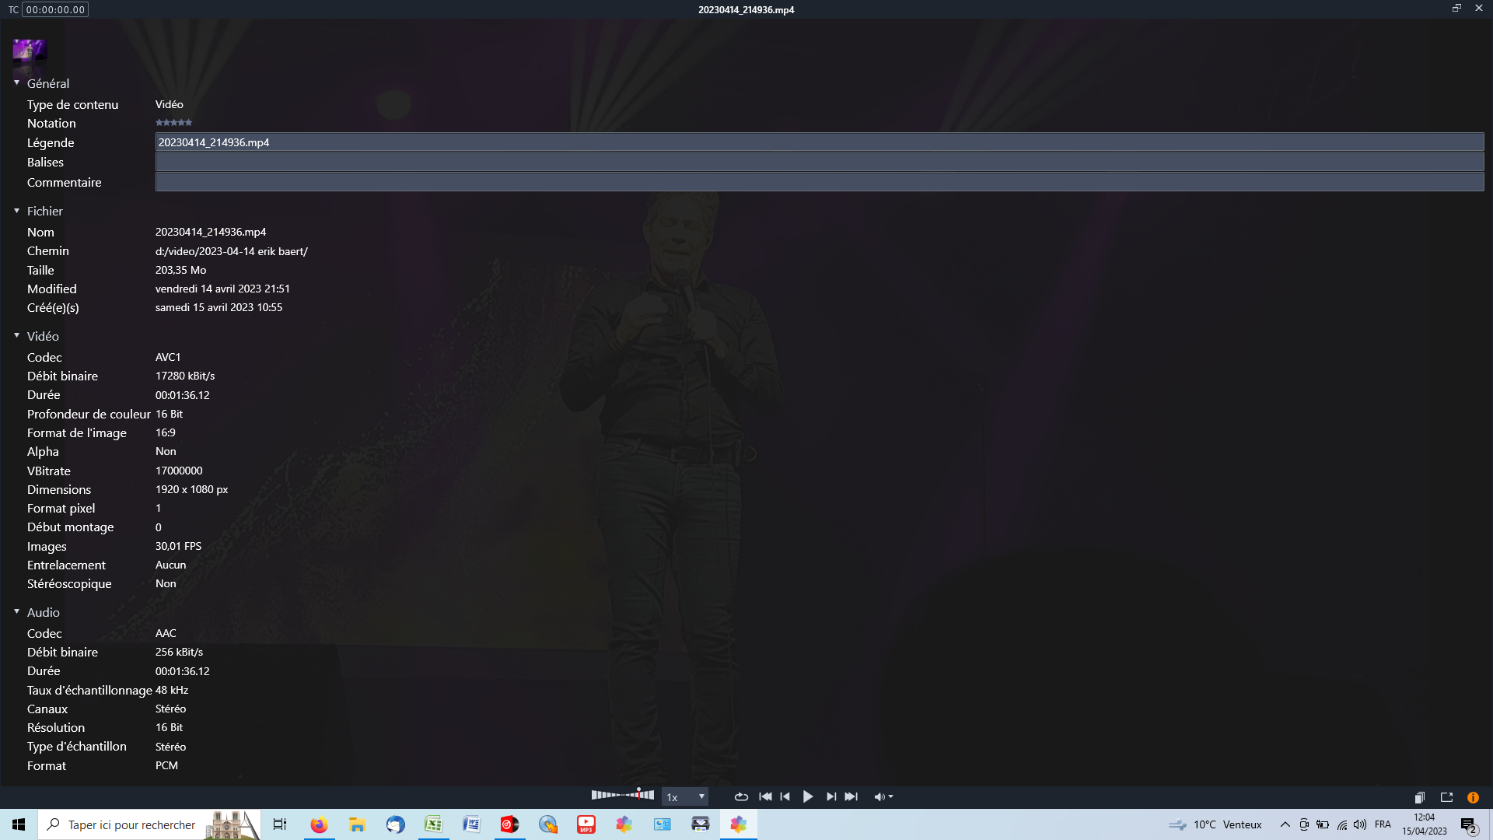Jump to end of video
The height and width of the screenshot is (840, 1493).
coord(851,796)
